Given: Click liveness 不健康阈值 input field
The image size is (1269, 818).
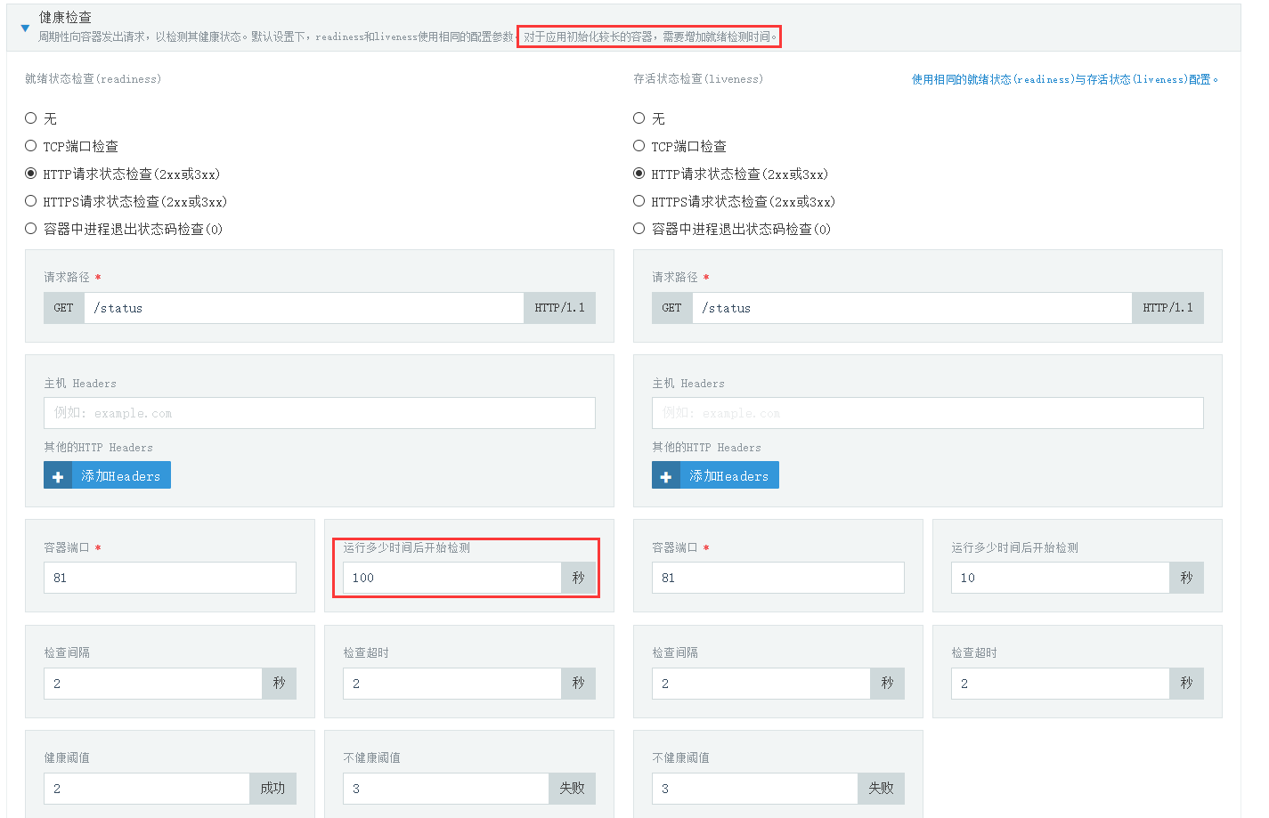Looking at the screenshot, I should [754, 789].
